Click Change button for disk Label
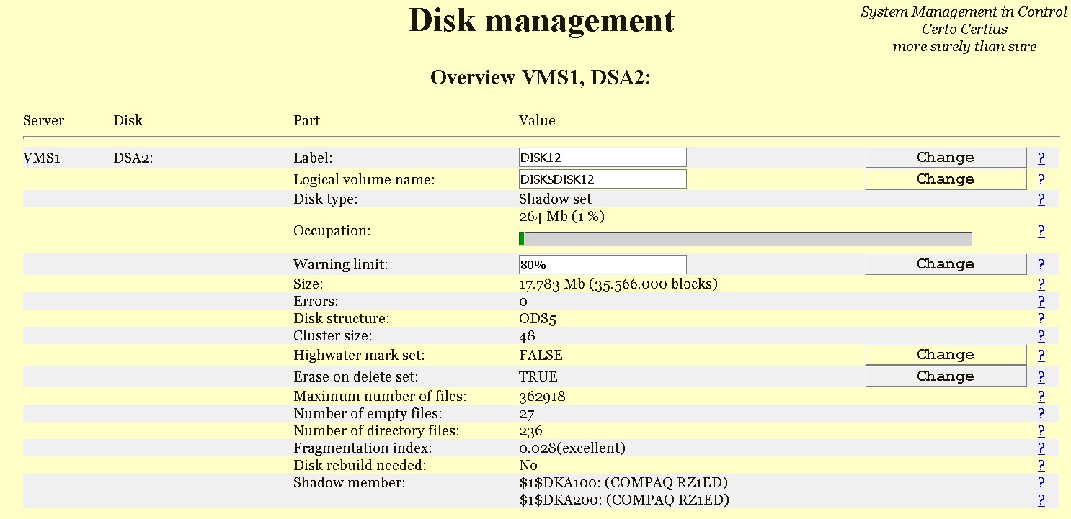The height and width of the screenshot is (519, 1071). point(945,158)
